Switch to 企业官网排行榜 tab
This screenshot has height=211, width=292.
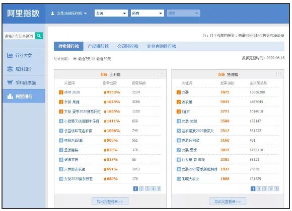(162, 46)
